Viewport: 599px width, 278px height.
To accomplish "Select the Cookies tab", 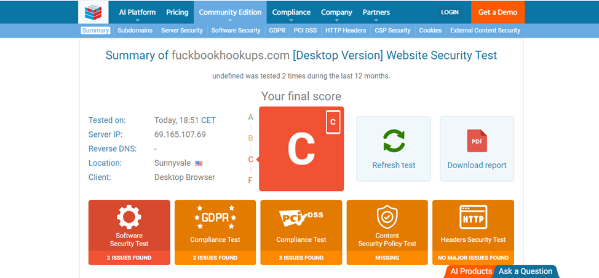I will [x=430, y=31].
